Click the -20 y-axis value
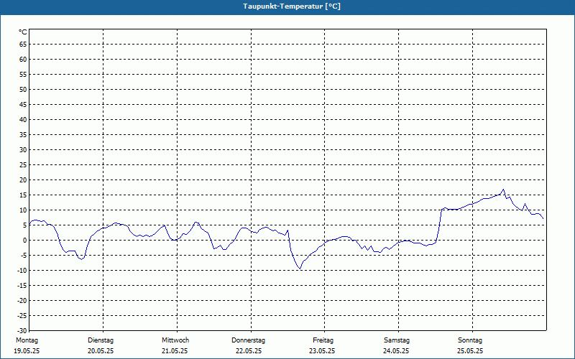Image resolution: width=575 pixels, height=359 pixels. [22, 300]
